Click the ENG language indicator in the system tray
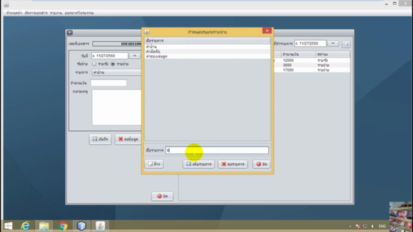 (x=382, y=226)
